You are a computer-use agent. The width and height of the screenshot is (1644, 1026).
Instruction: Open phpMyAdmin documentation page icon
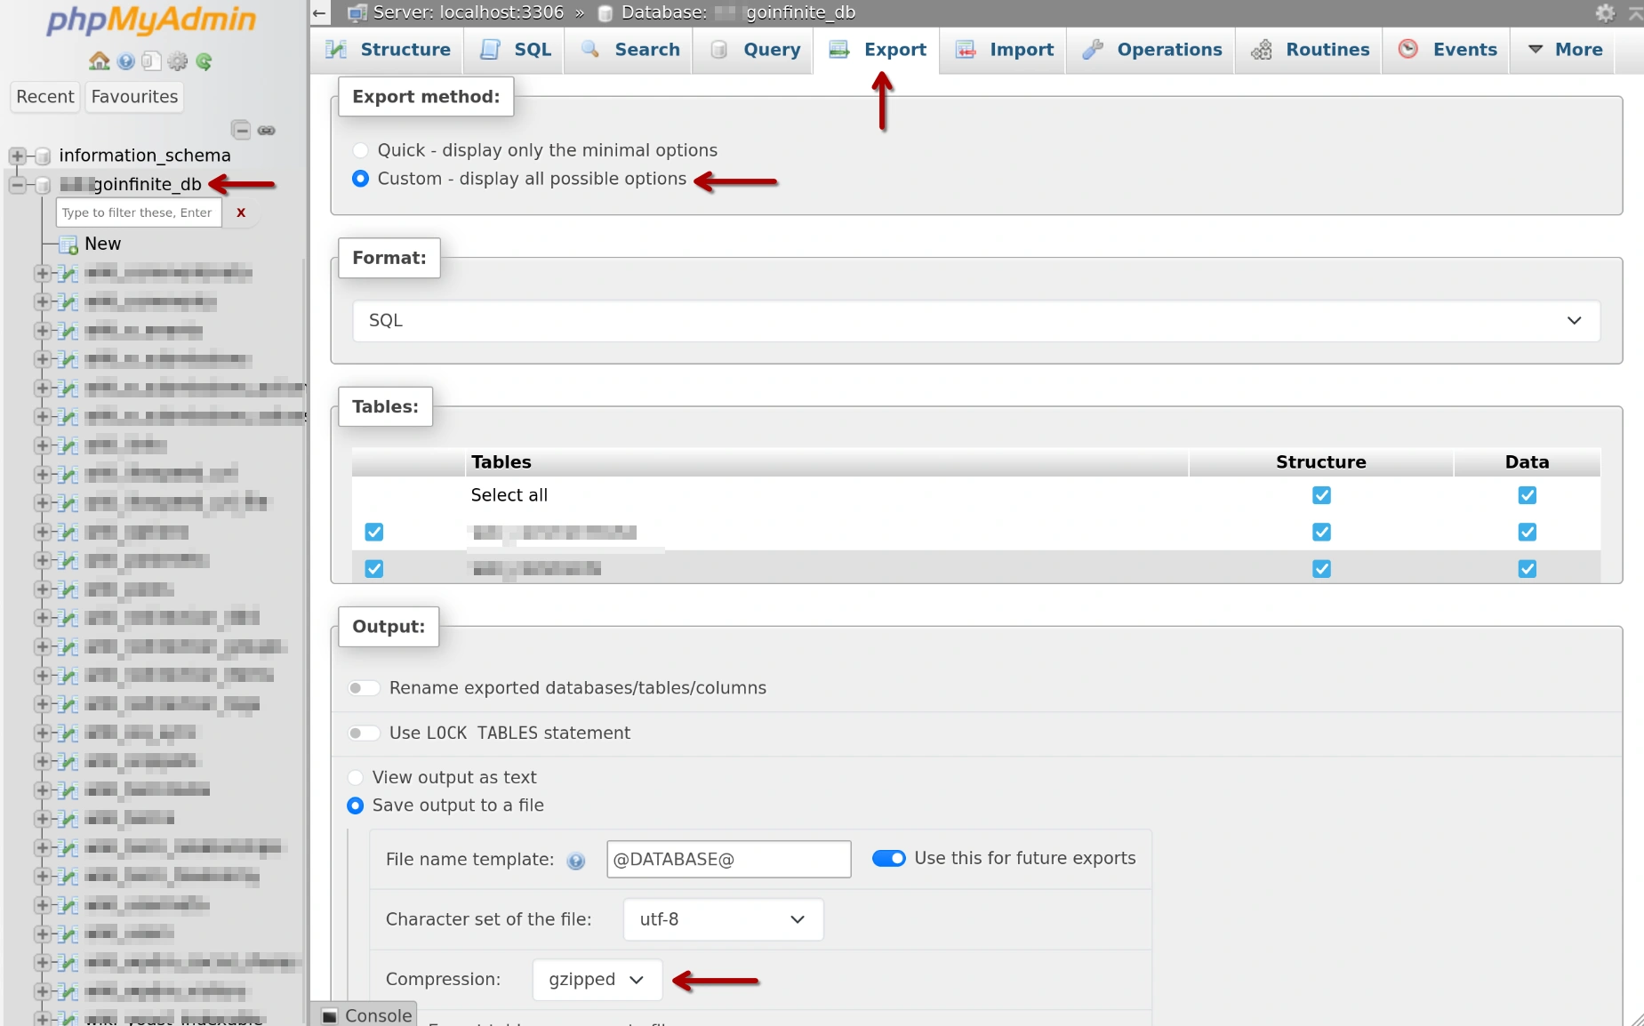pyautogui.click(x=151, y=60)
